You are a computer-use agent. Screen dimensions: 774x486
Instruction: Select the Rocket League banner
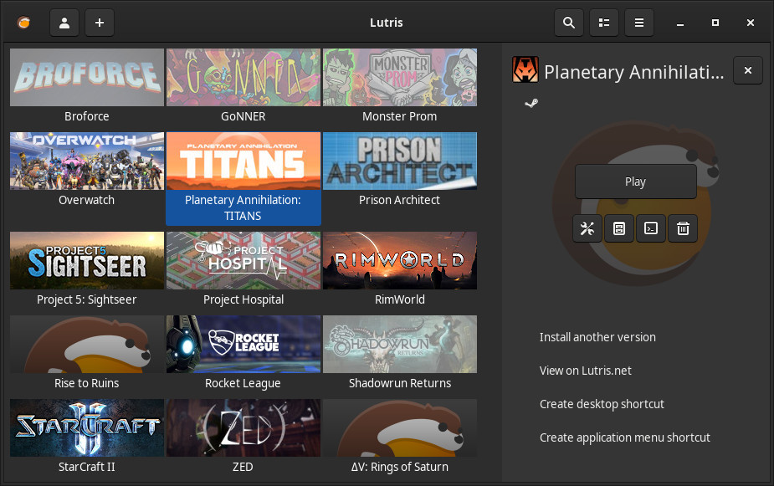243,345
